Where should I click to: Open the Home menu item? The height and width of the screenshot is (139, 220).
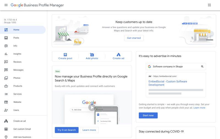[x=23, y=30]
